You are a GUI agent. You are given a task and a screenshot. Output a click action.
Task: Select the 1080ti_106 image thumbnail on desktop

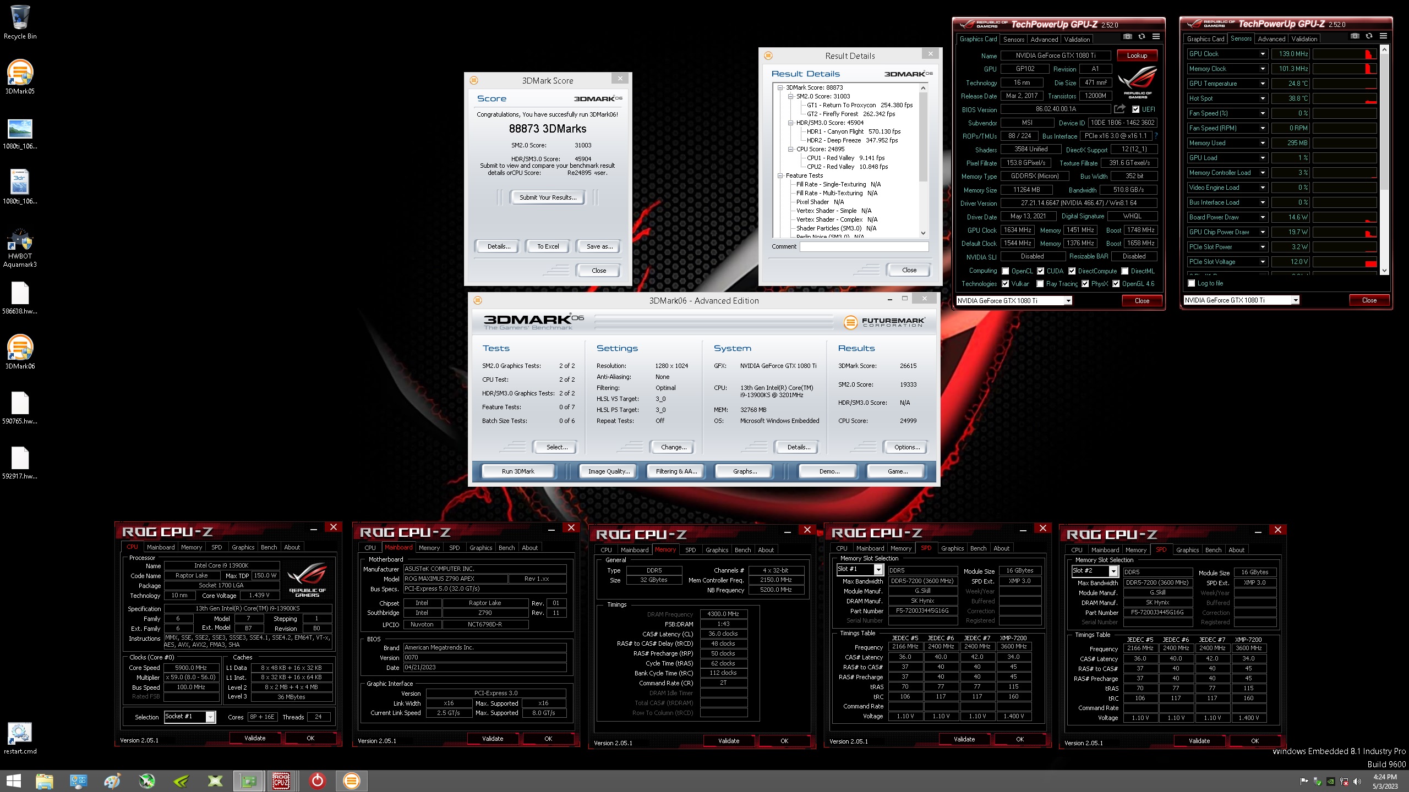(20, 134)
